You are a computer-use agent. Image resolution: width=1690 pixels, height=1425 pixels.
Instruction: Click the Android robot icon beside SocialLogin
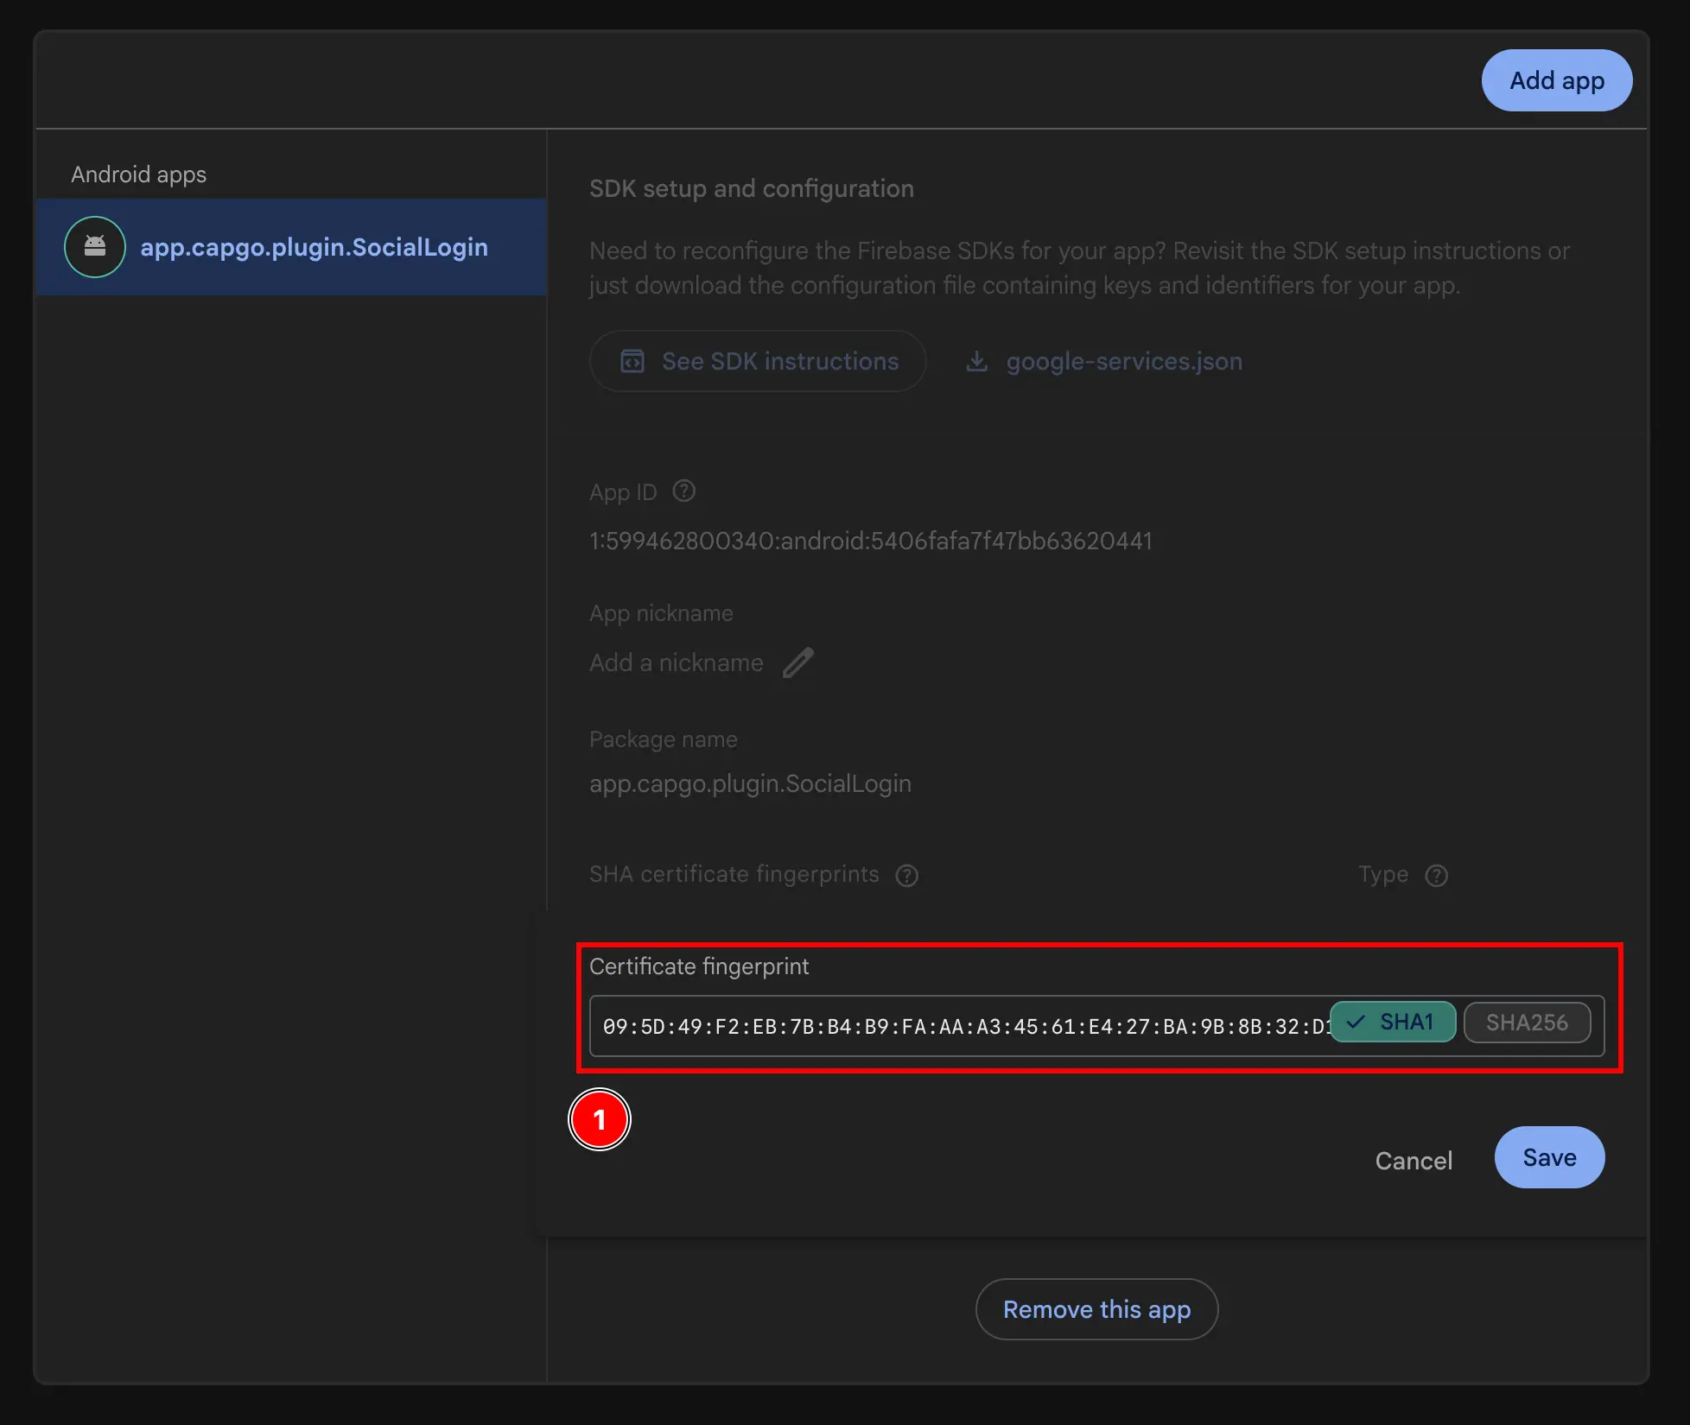tap(95, 247)
